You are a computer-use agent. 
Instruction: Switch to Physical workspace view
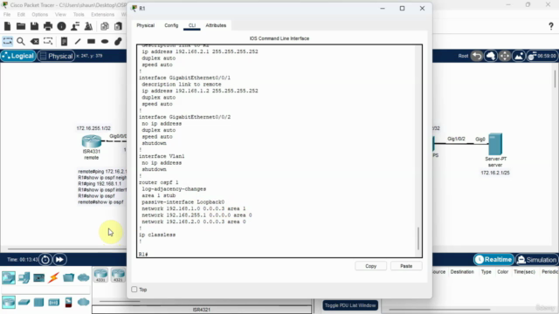[56, 56]
